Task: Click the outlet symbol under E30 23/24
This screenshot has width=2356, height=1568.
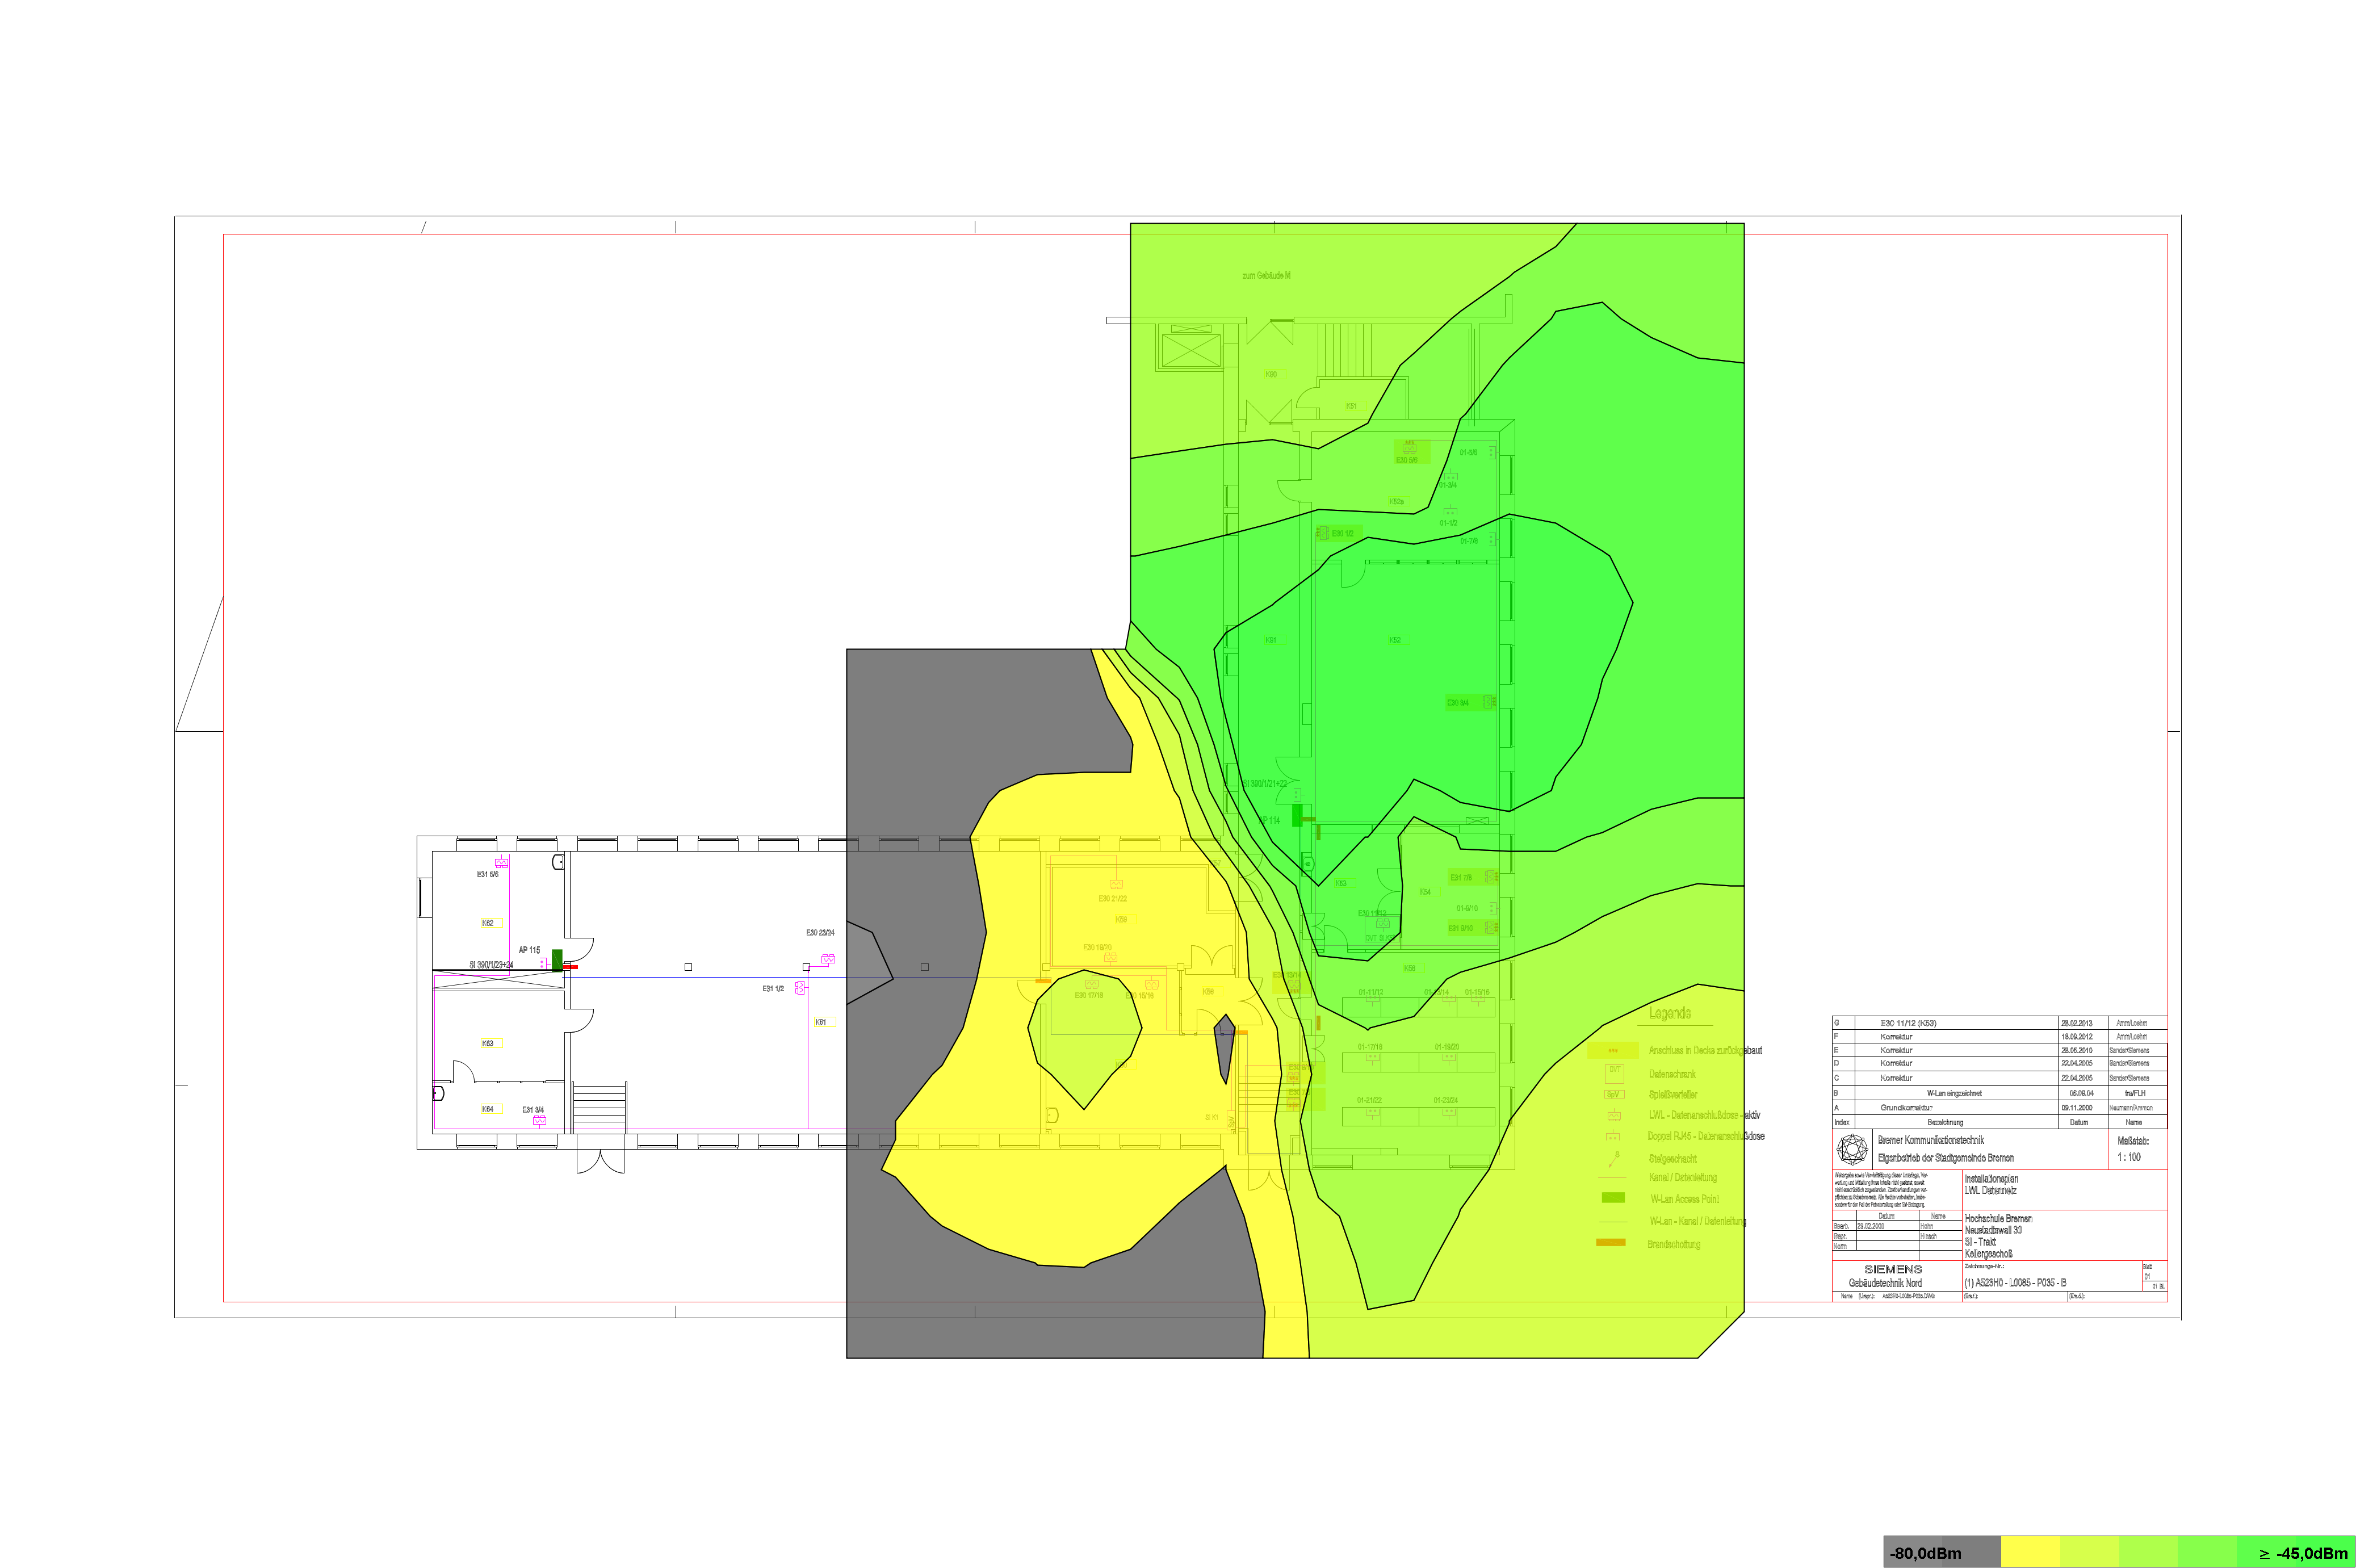Action: (x=828, y=959)
